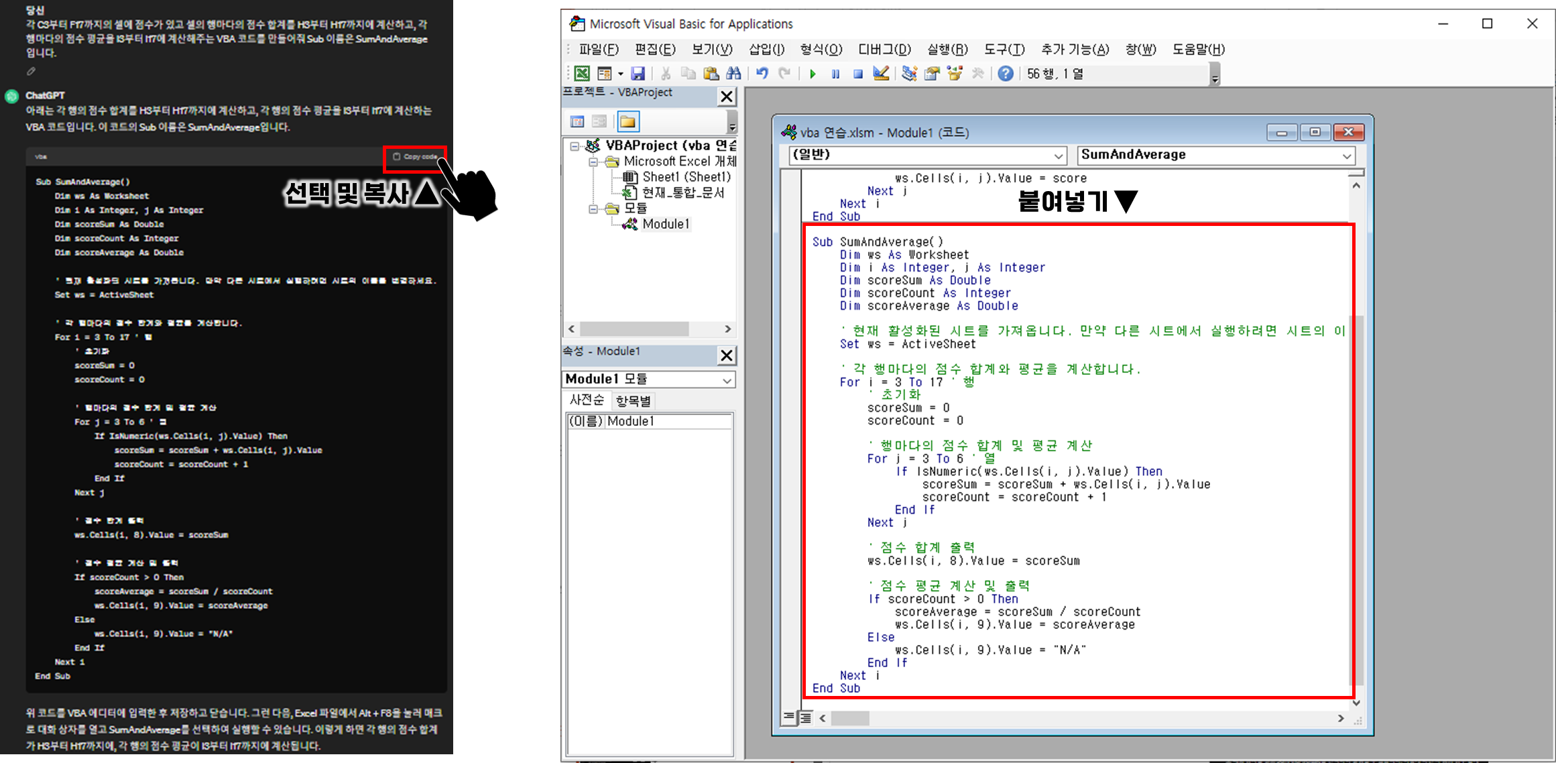Toggle Full Module View button bottom-left
Viewport: 1556px width, 763px height.
pos(806,717)
